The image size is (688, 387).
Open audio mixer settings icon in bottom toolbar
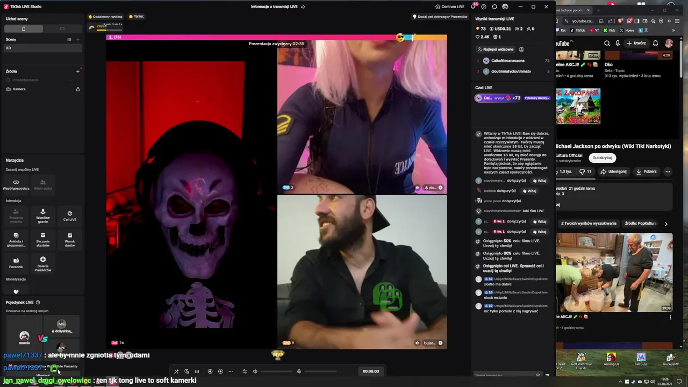click(245, 371)
